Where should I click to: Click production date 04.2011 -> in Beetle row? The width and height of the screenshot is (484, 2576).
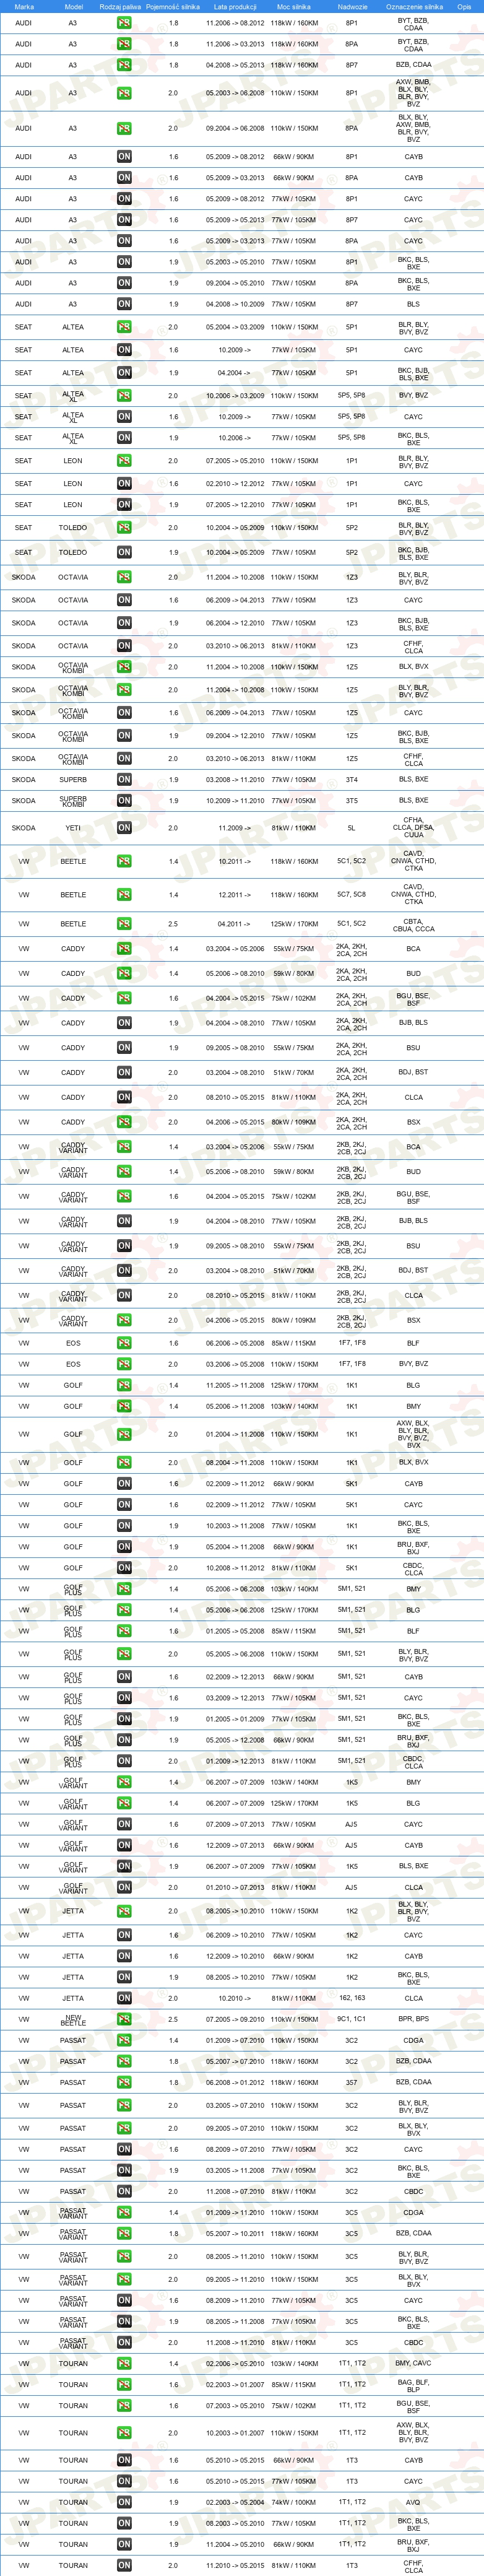234,924
